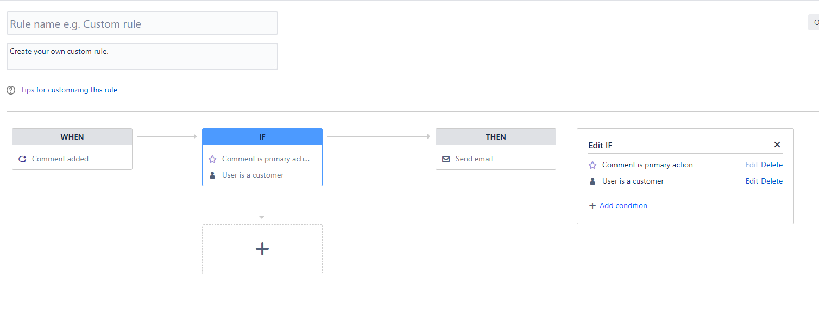819x333 pixels.
Task: Click the user icon inside the Edit IF panel
Action: [592, 181]
